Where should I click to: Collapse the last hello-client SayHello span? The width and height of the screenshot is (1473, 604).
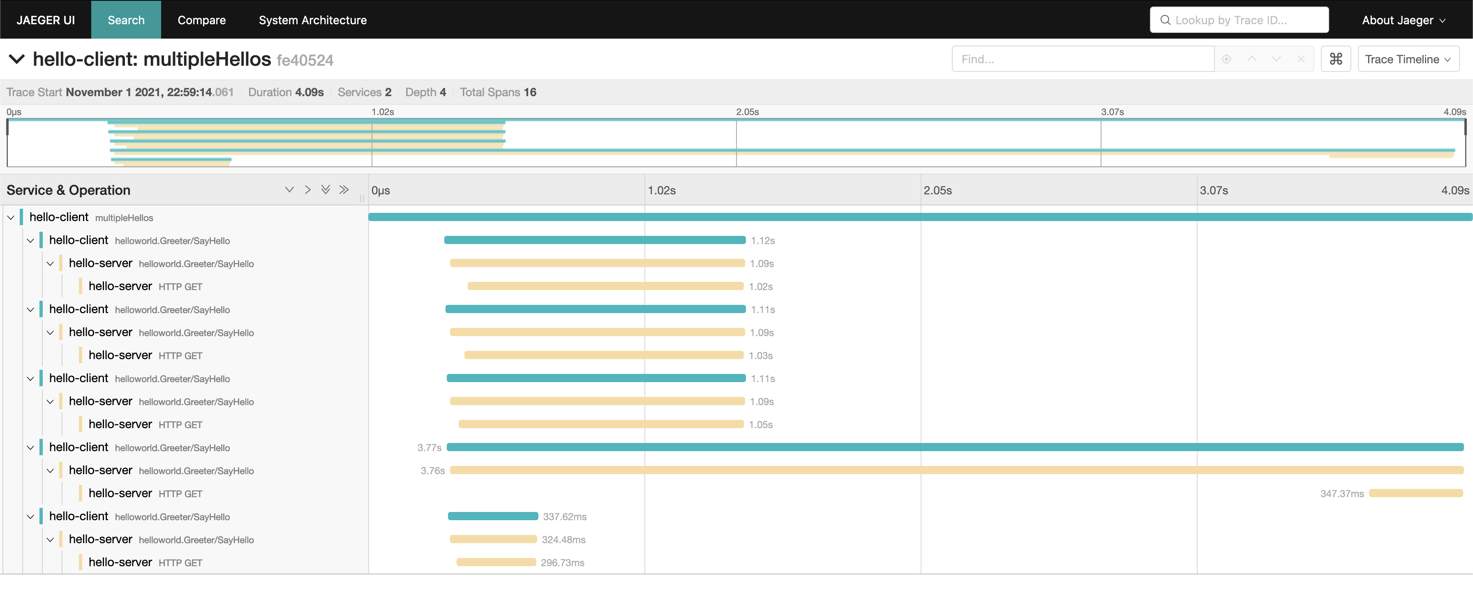(31, 516)
